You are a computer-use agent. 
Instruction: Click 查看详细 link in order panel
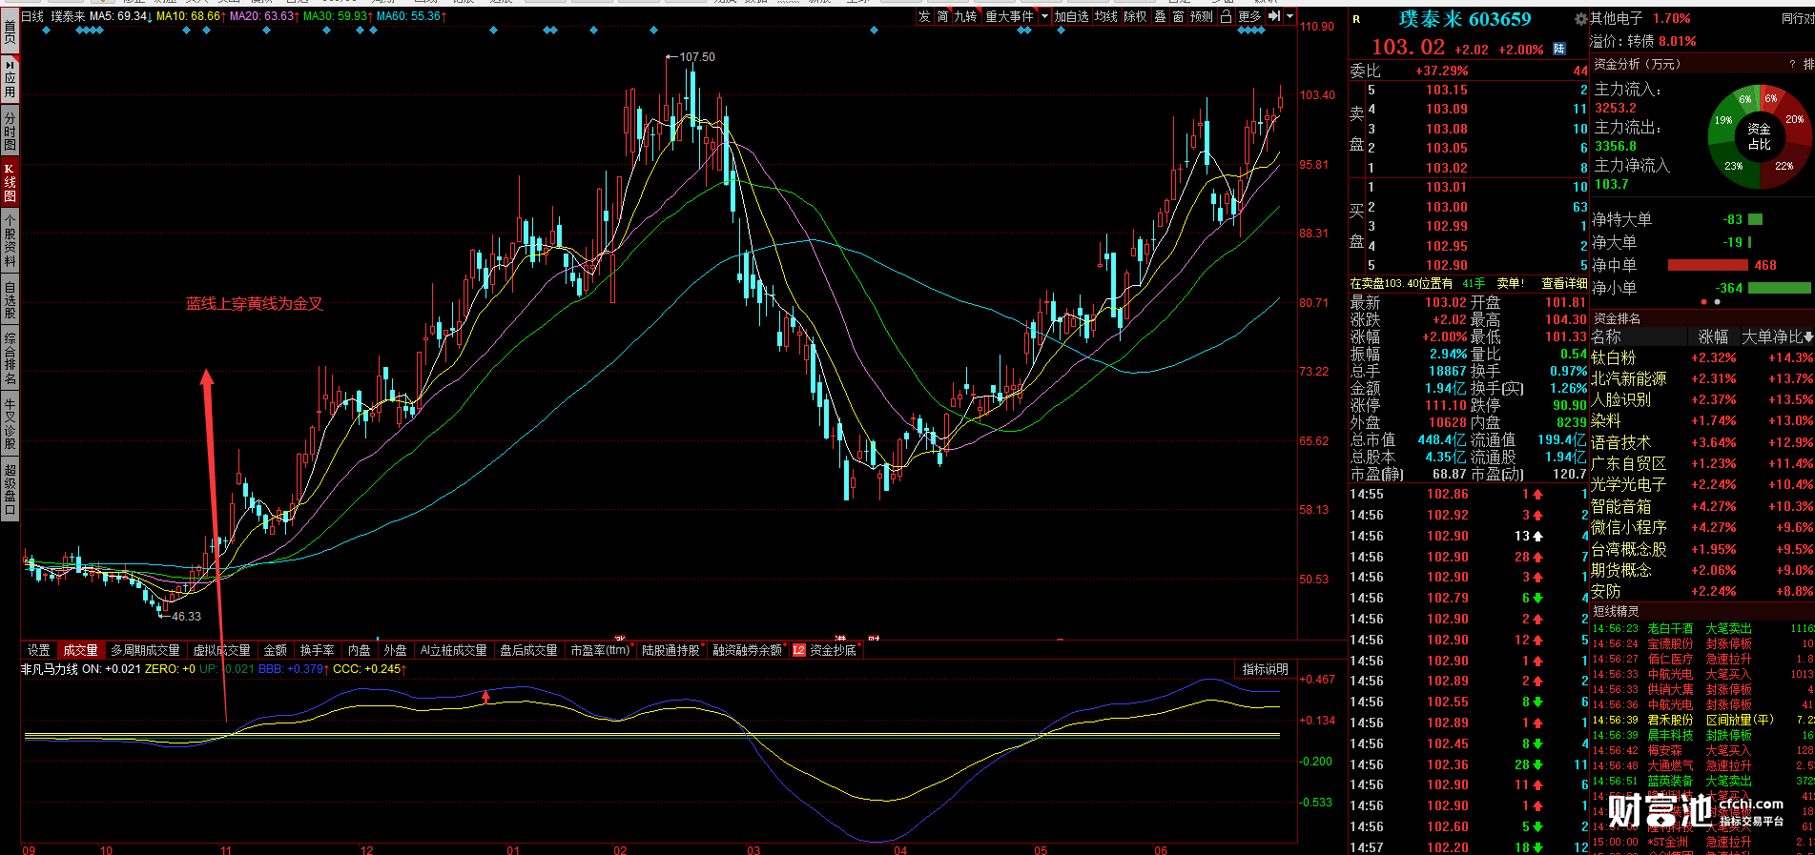[1564, 283]
